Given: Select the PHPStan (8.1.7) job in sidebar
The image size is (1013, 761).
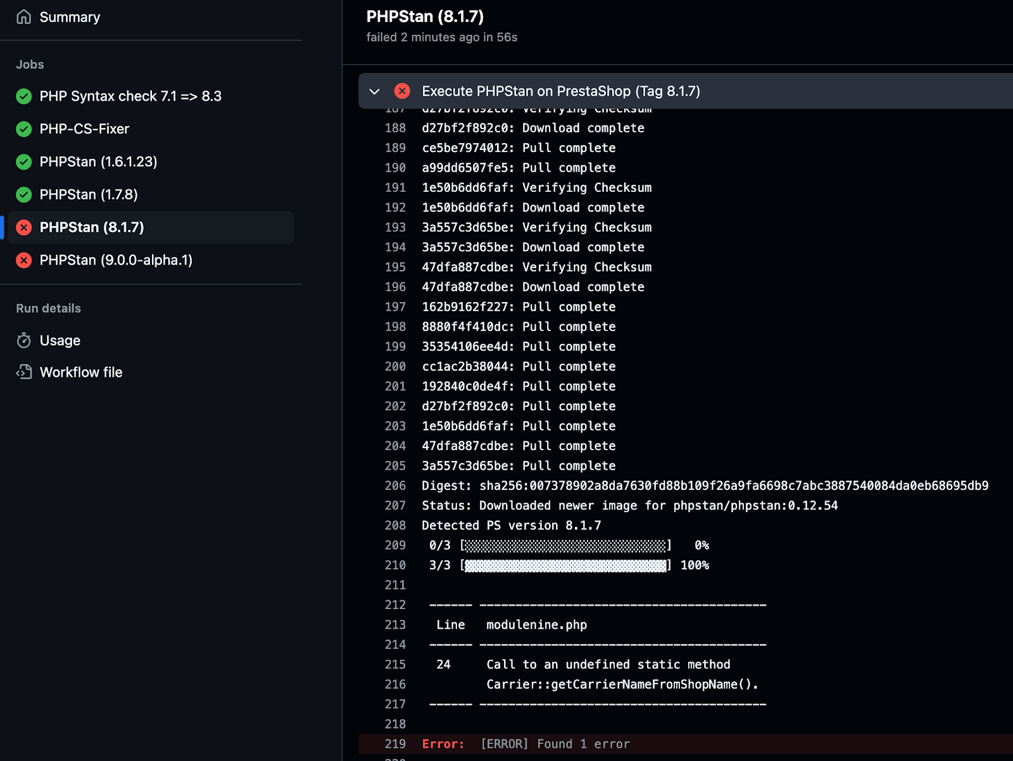Looking at the screenshot, I should tap(151, 227).
